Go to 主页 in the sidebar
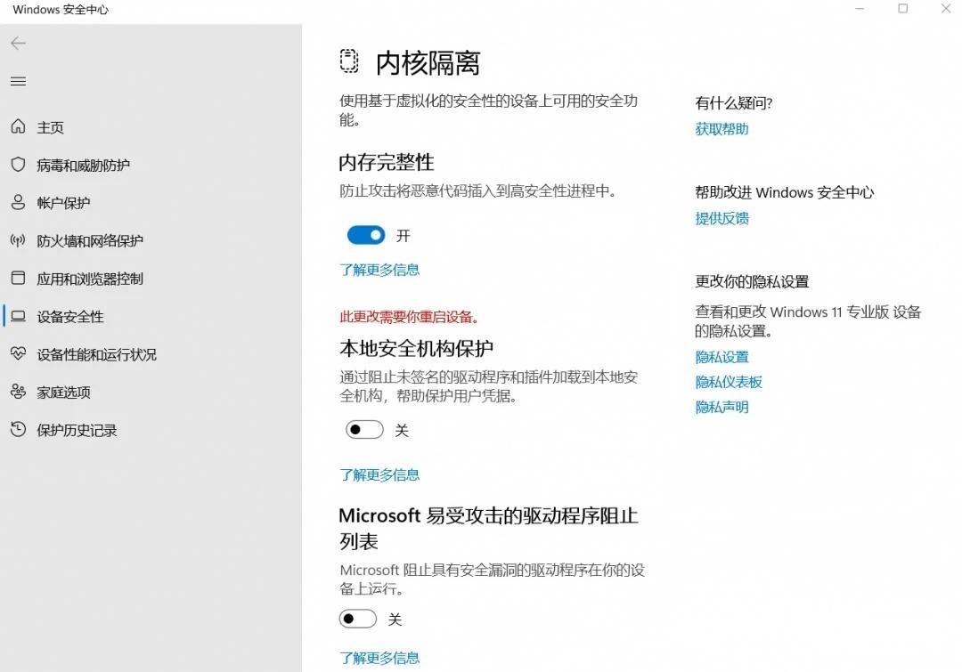Image resolution: width=962 pixels, height=672 pixels. 50,127
